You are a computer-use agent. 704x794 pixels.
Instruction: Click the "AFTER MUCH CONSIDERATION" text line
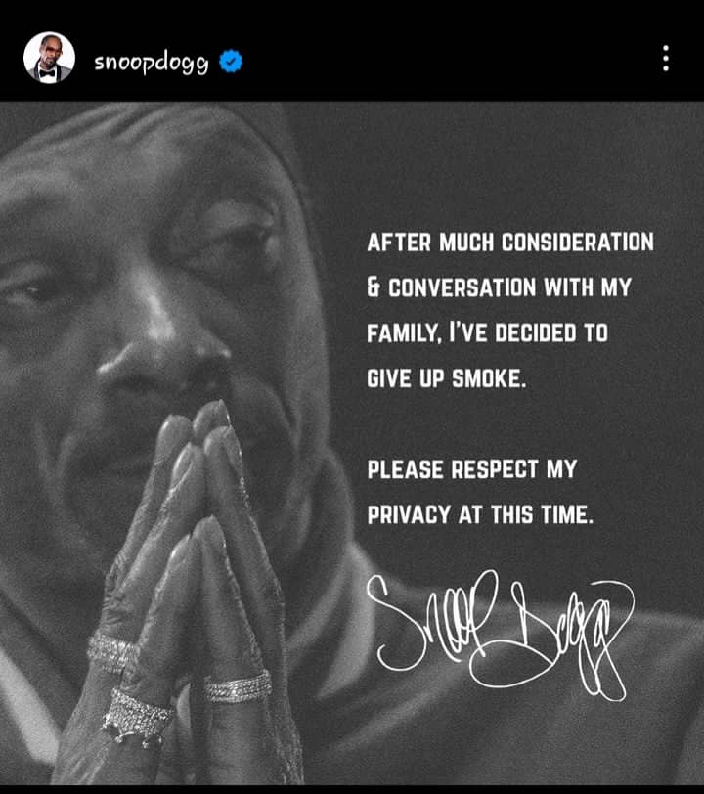point(510,243)
